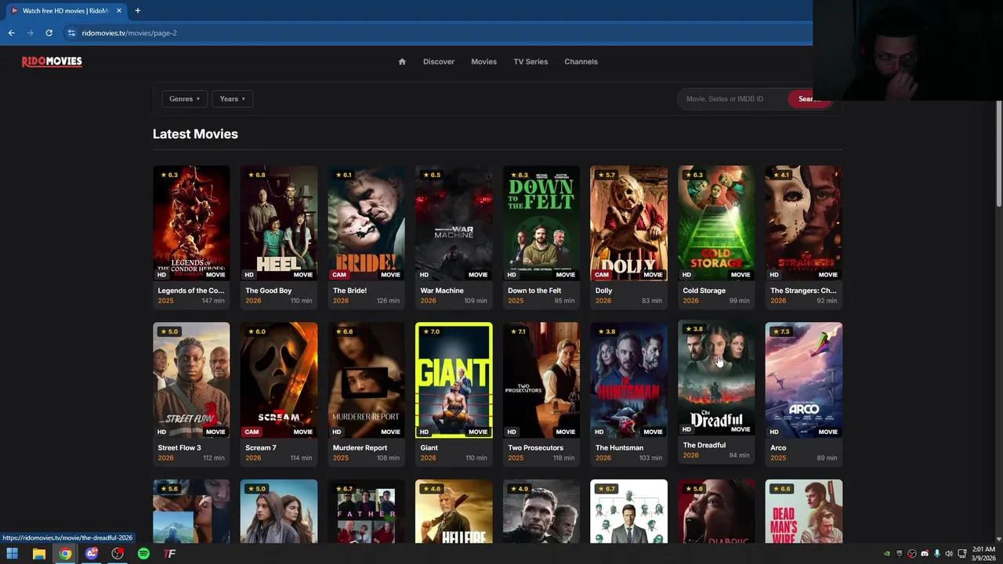Click the address bar URL
The height and width of the screenshot is (564, 1003).
click(x=129, y=33)
